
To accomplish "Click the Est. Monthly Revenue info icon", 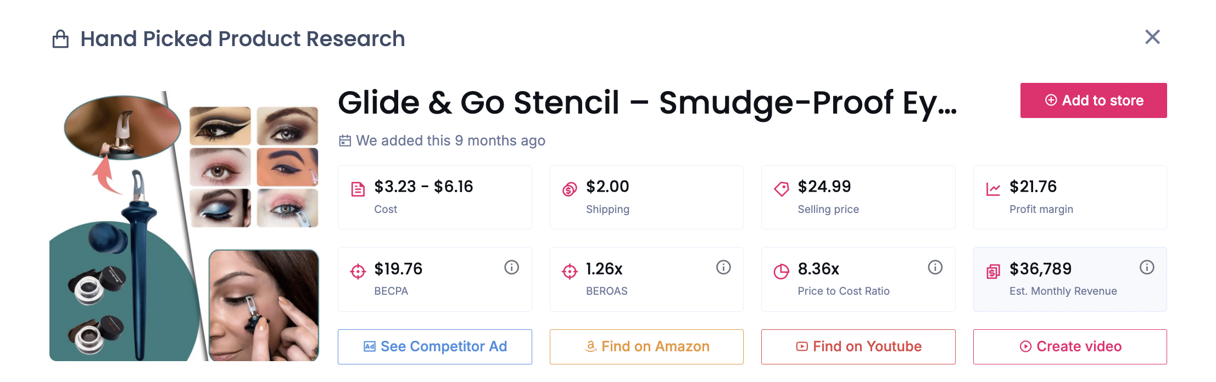I will click(1147, 267).
